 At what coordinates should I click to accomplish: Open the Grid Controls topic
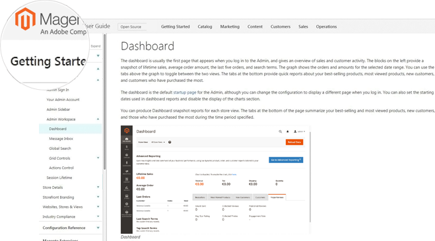59,158
